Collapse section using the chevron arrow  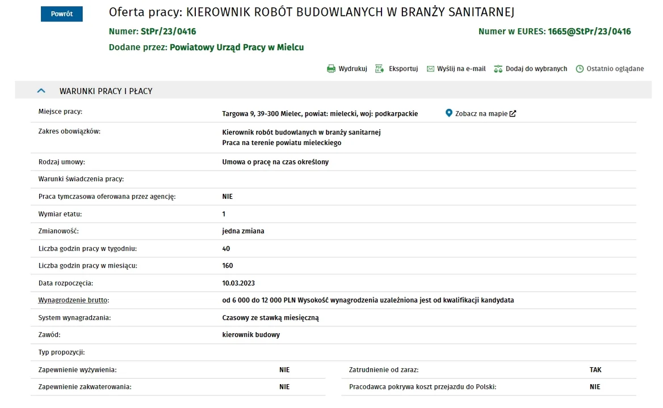click(41, 91)
